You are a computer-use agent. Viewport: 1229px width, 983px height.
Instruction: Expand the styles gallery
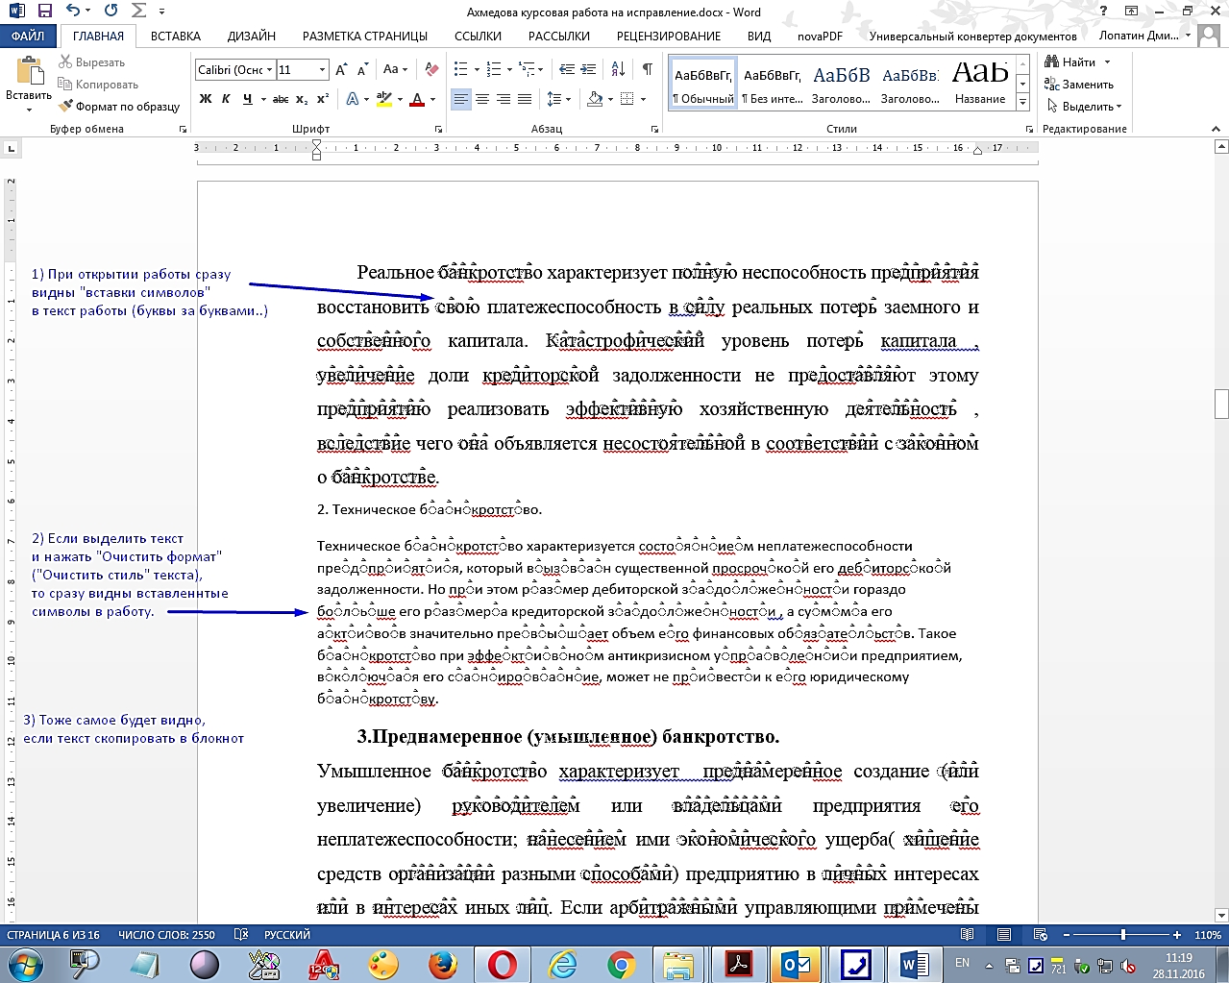(1023, 102)
